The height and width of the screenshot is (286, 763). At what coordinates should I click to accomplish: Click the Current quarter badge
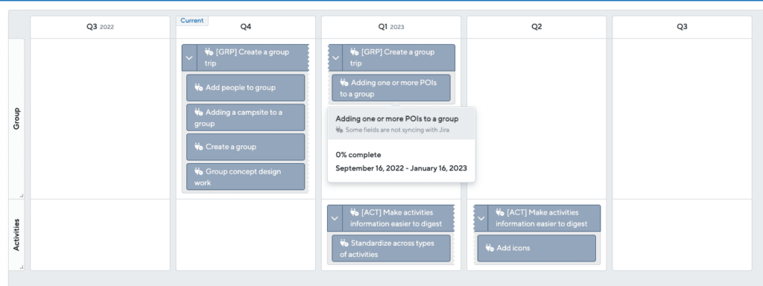point(192,20)
